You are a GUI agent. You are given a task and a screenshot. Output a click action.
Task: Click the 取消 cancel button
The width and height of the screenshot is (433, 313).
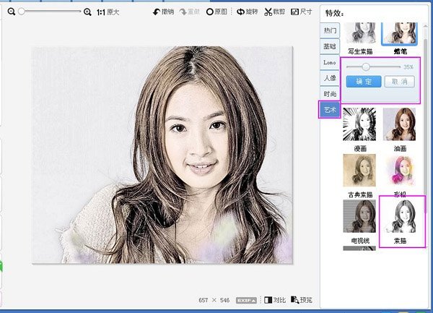pos(399,82)
